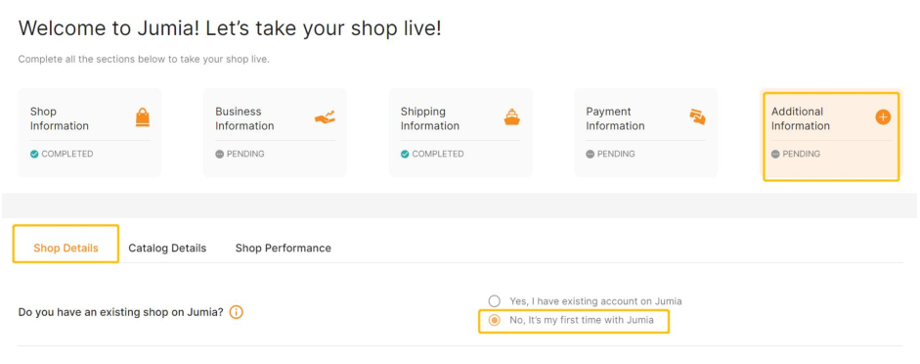This screenshot has width=920, height=364.
Task: Click the ship icon in Shipping Information
Action: point(511,117)
